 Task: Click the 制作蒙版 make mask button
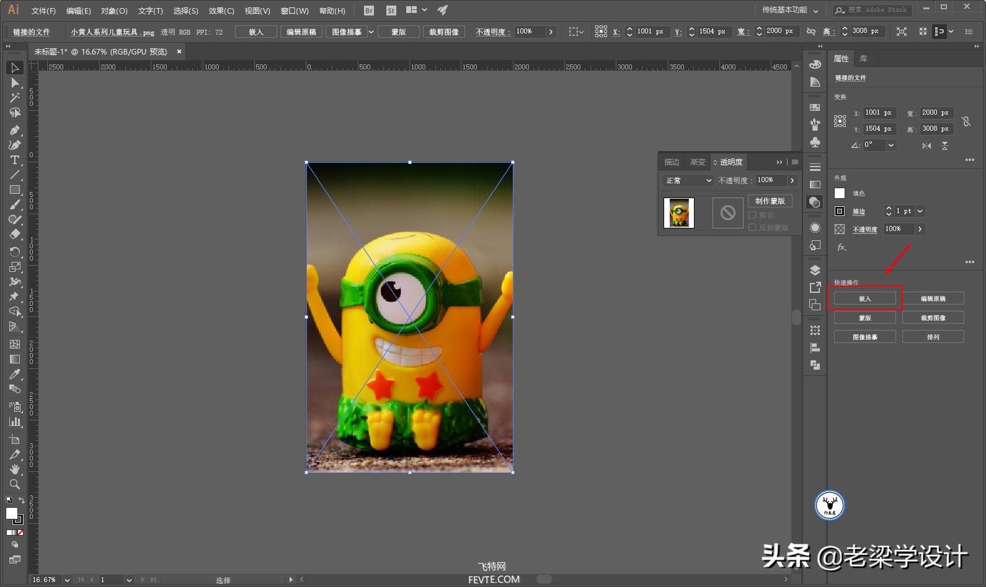(770, 201)
